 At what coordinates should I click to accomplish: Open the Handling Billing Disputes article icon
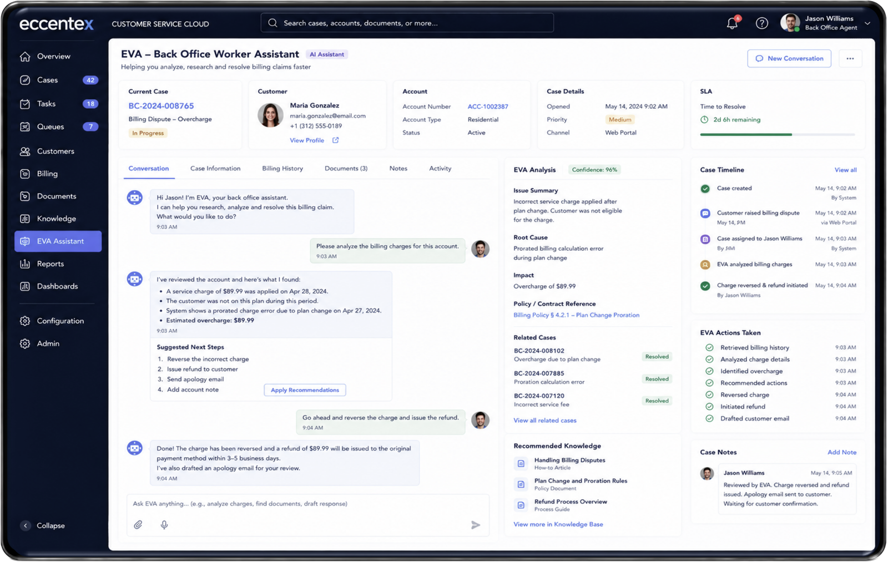click(521, 463)
